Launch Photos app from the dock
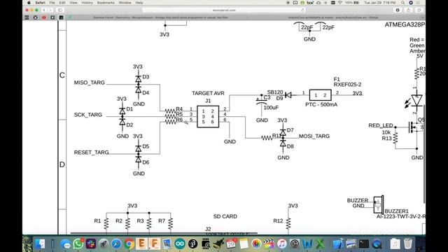 [x=256, y=244]
